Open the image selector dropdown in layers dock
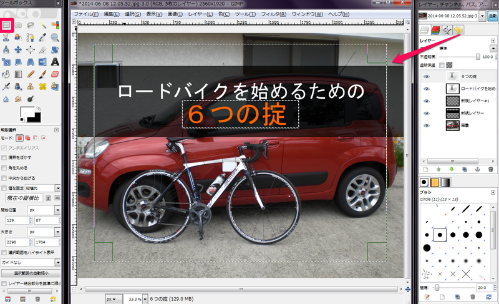 (x=482, y=16)
